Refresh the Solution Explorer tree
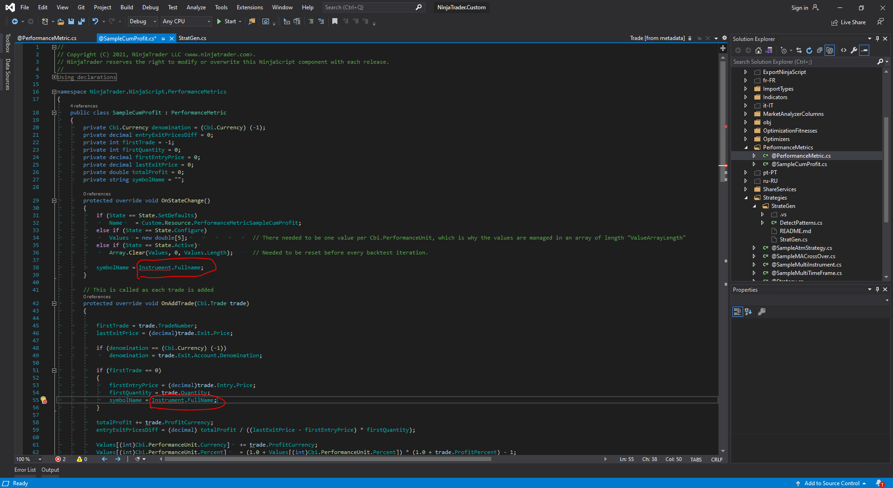893x488 pixels. click(809, 50)
